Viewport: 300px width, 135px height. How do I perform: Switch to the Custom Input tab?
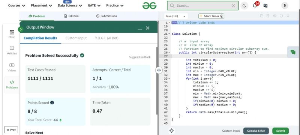76,38
